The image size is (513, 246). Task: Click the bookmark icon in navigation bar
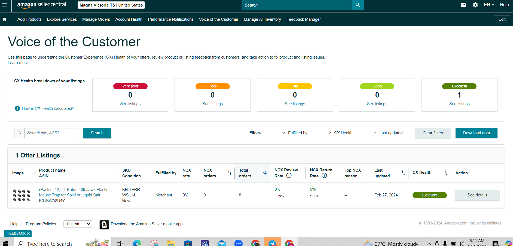click(x=5, y=19)
